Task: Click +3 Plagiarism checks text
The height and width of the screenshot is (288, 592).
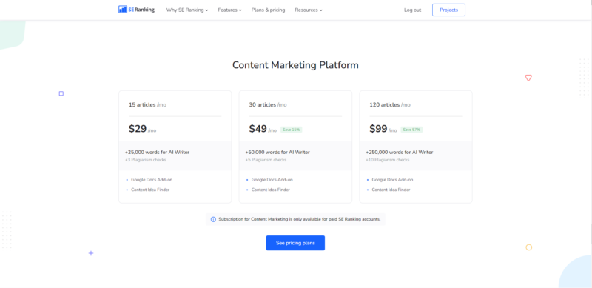Action: tap(145, 160)
